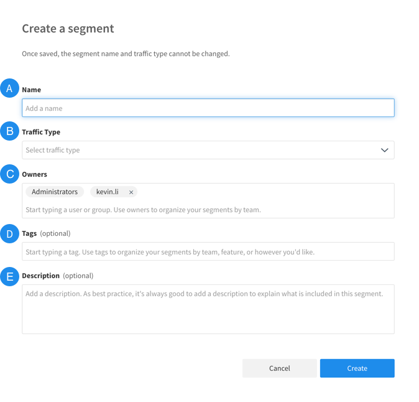Click the Owners label

pyautogui.click(x=34, y=174)
